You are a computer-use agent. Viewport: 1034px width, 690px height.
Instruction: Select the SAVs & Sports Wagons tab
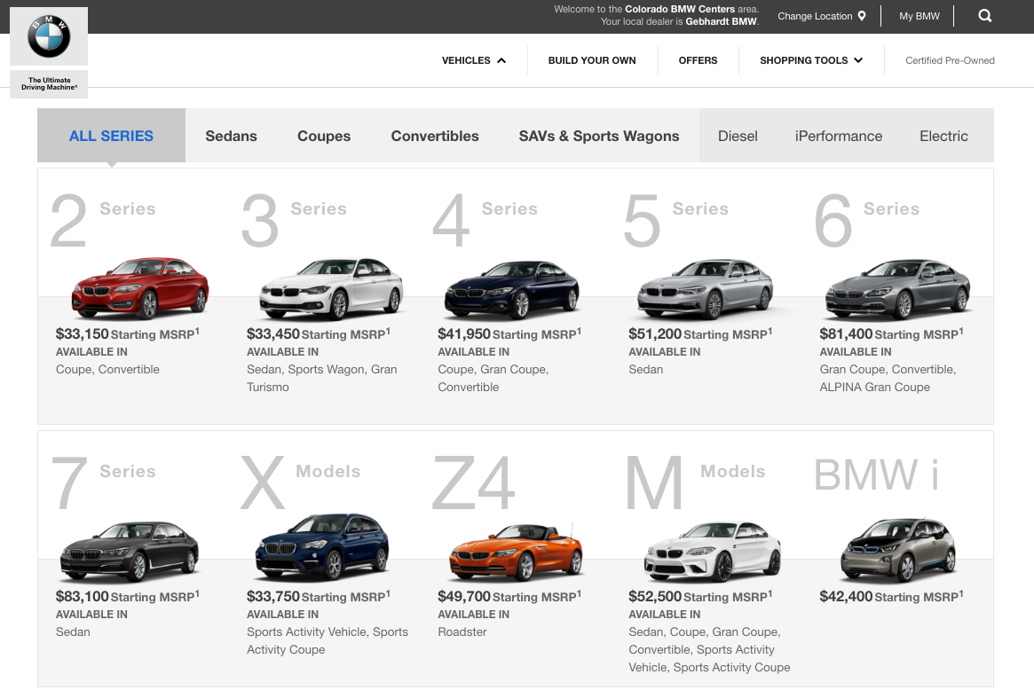point(599,136)
